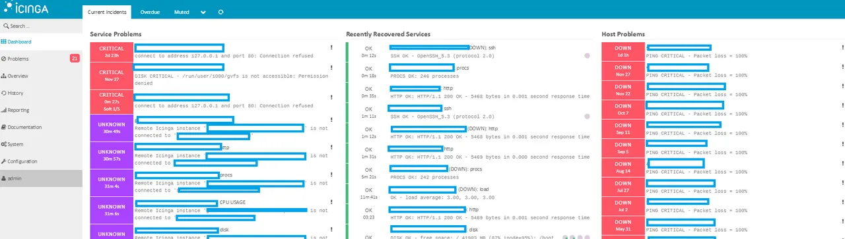Click the circle icon on OK 1m 11s row
This screenshot has width=845, height=239.
(x=586, y=116)
